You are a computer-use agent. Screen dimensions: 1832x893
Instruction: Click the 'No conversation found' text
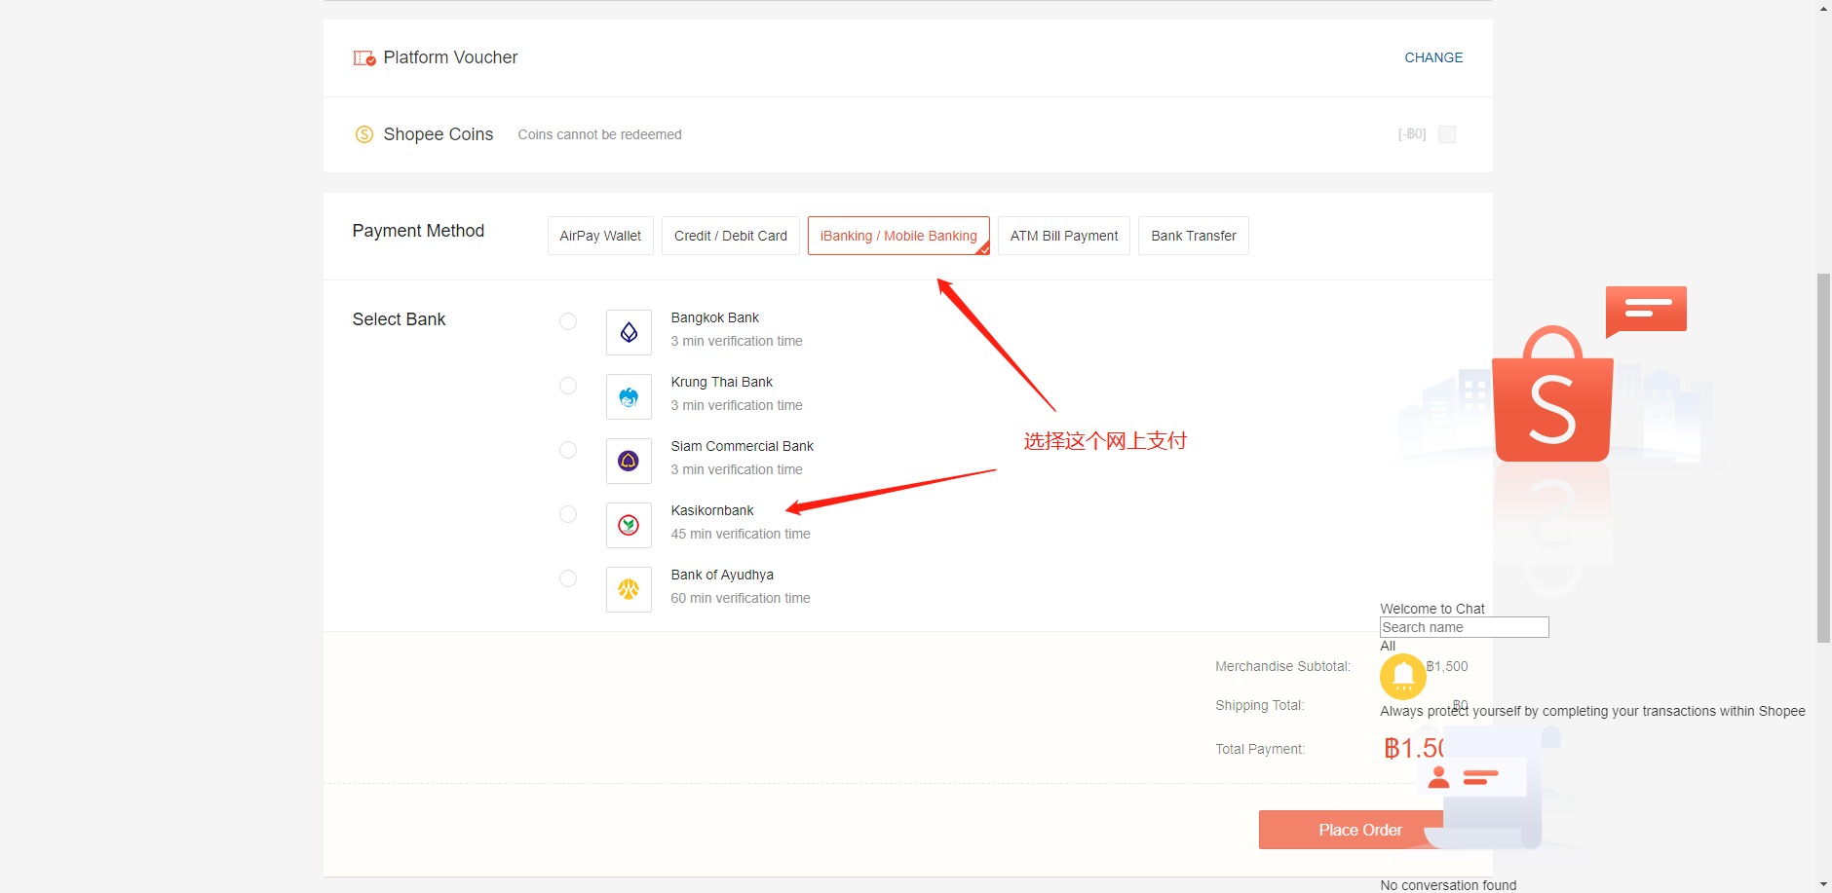pyautogui.click(x=1448, y=885)
